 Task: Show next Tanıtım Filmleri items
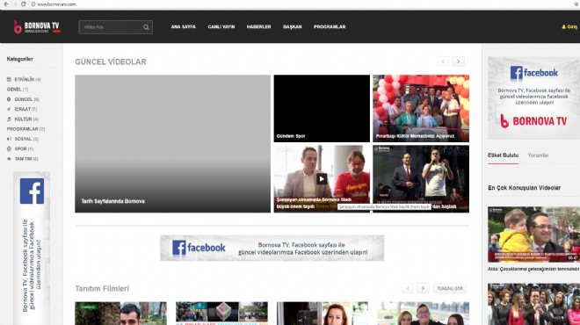pos(423,288)
